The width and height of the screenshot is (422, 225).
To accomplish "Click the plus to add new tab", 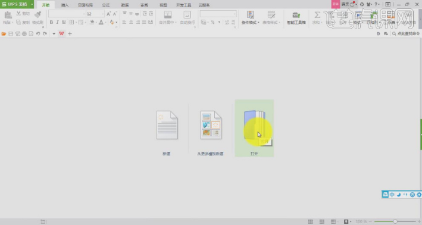I will click(70, 34).
